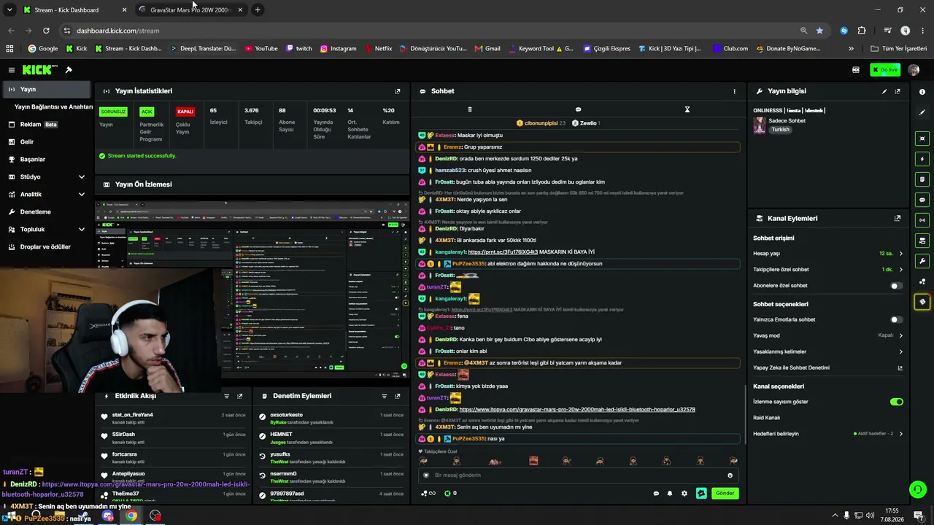Open the itopya.com GravaStar link in chat
The width and height of the screenshot is (934, 525).
pyautogui.click(x=577, y=410)
